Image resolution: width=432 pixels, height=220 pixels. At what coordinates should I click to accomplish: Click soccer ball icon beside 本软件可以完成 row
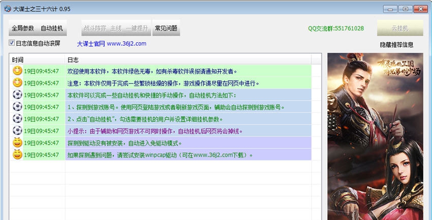17,95
